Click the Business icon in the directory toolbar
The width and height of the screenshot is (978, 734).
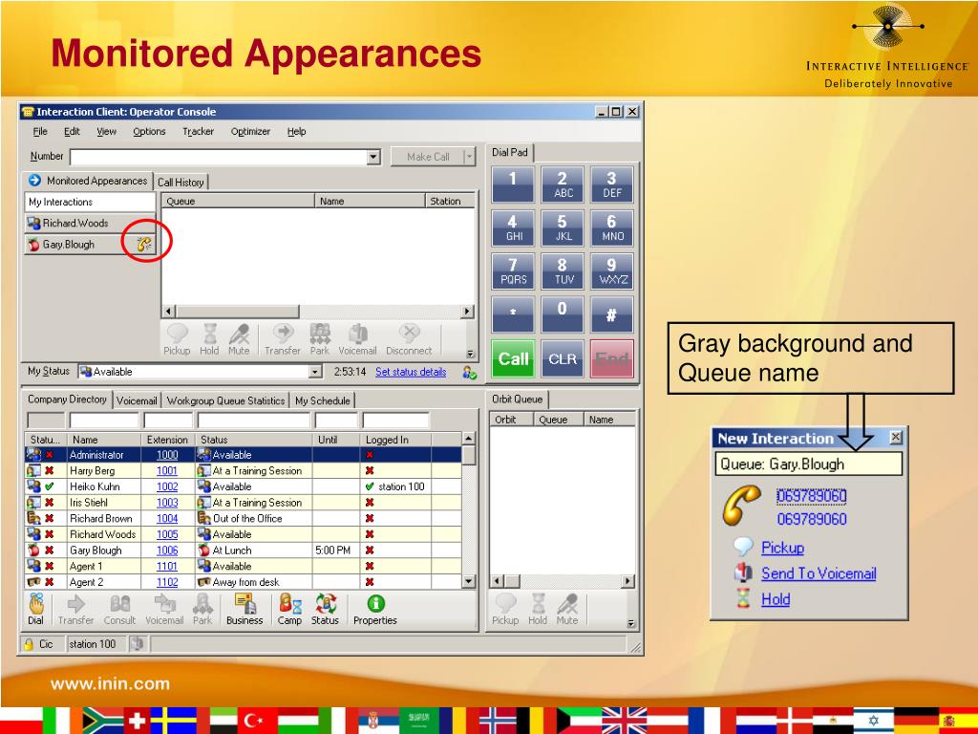click(244, 604)
